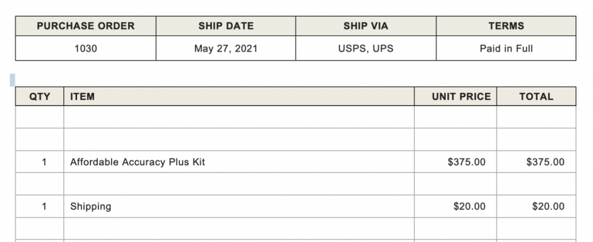This screenshot has width=593, height=242.
Task: Click the blue paragraph marker above item table
Action: pyautogui.click(x=13, y=80)
